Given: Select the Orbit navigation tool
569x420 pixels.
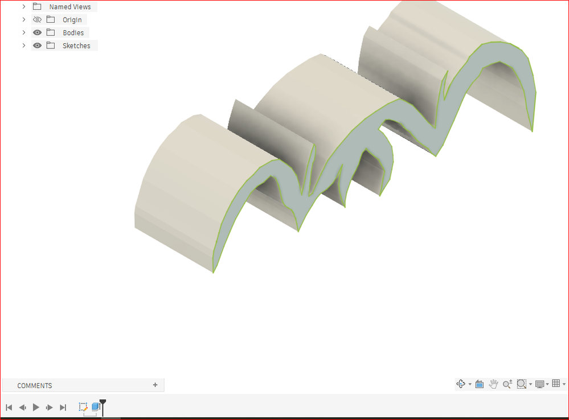Looking at the screenshot, I should 461,384.
